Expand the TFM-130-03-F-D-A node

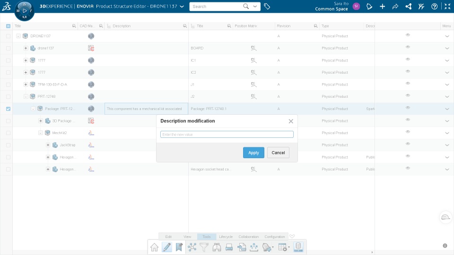coord(26,85)
